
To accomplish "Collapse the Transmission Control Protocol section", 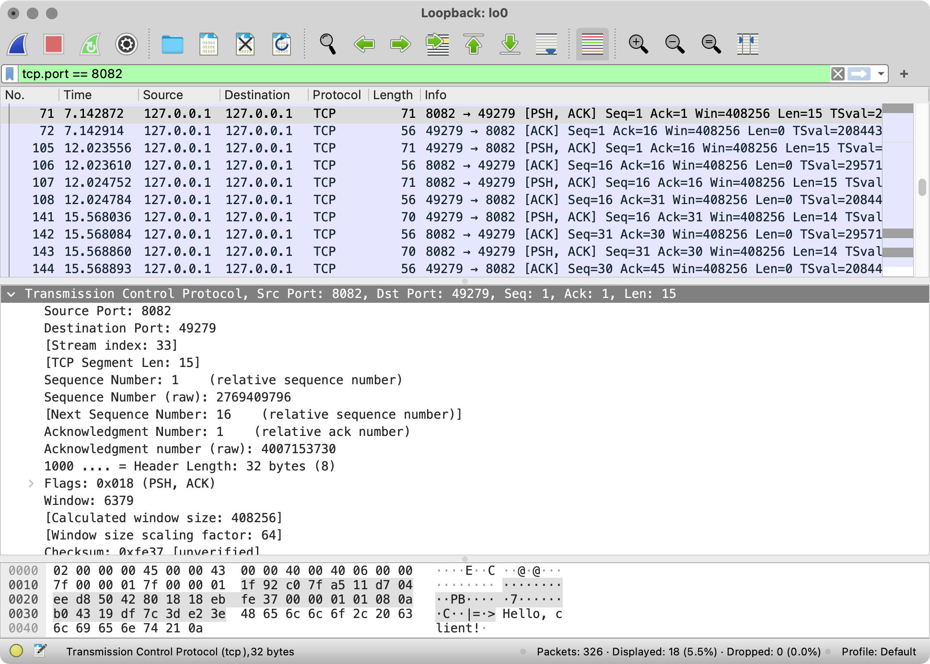I will (12, 294).
